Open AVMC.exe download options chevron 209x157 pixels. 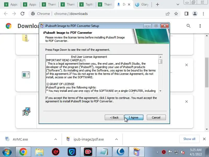(56, 139)
